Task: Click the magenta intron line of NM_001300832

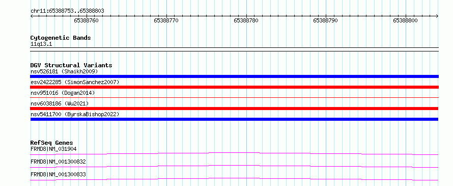Action: (x=234, y=166)
